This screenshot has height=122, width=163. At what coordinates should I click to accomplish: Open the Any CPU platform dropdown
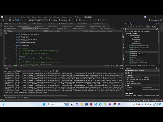click(42, 20)
